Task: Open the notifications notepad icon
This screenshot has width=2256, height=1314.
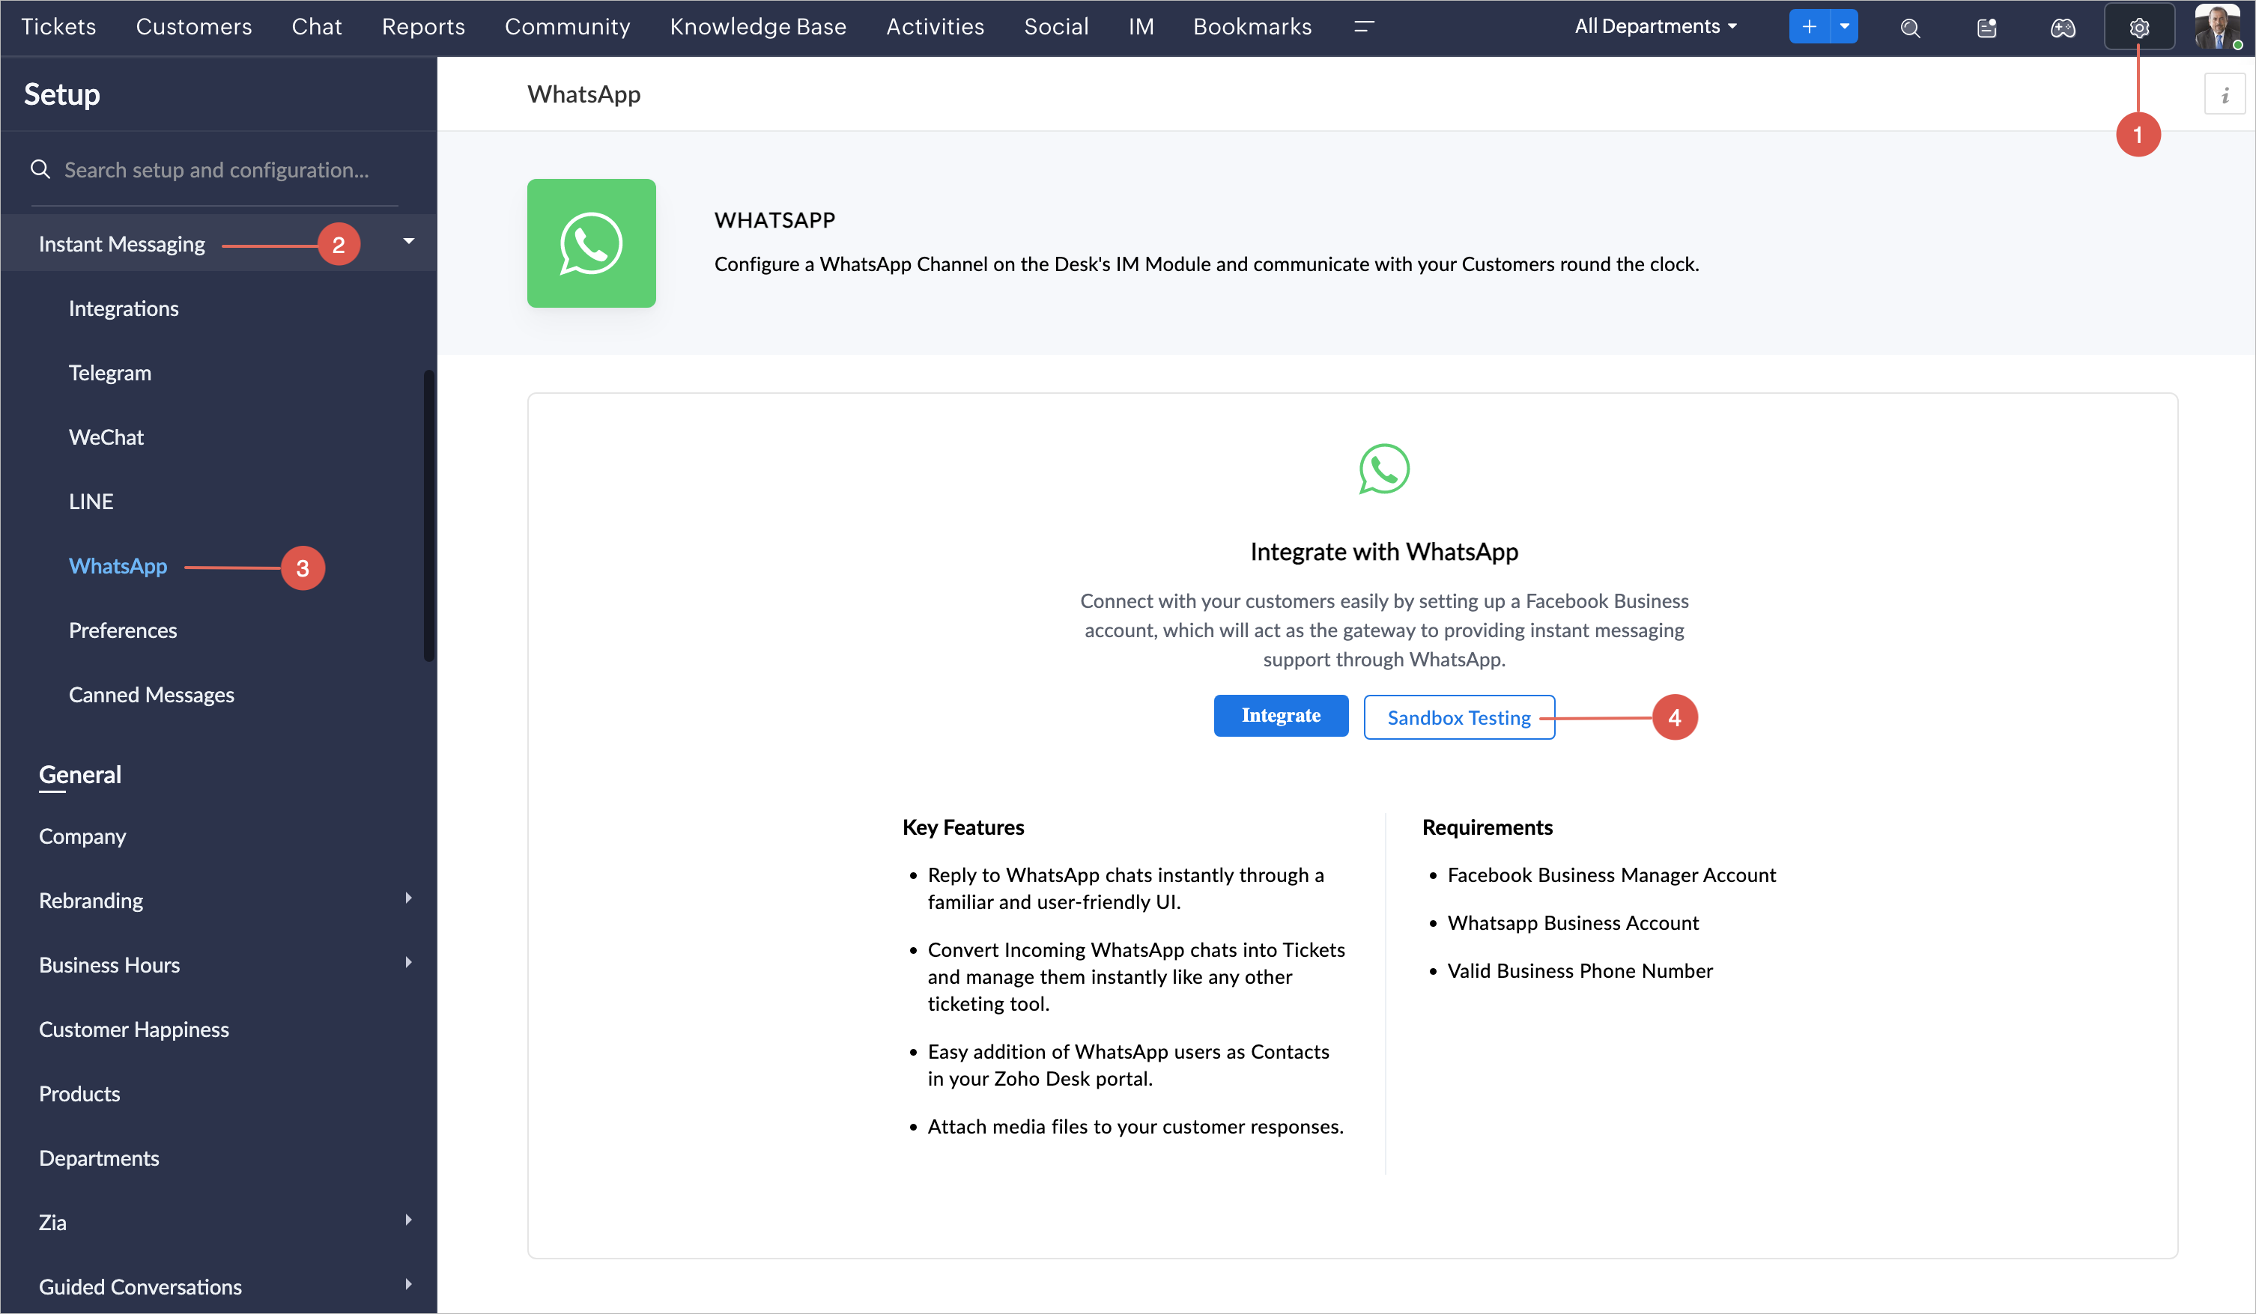Action: tap(1986, 28)
